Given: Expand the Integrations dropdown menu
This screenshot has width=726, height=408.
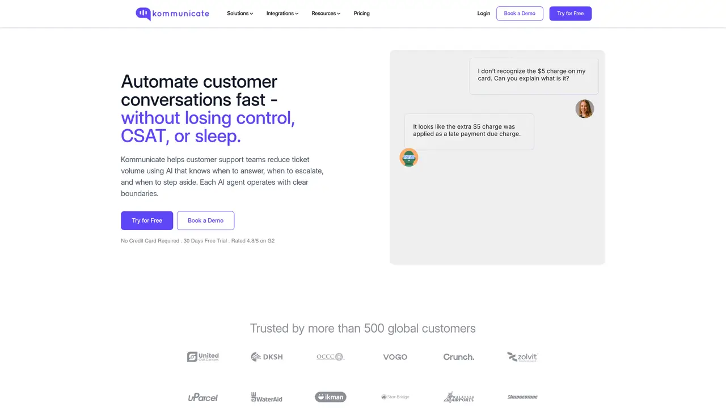Looking at the screenshot, I should pos(282,14).
